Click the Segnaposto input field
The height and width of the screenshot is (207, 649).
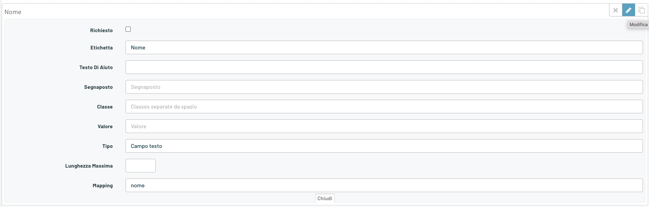[x=384, y=87]
